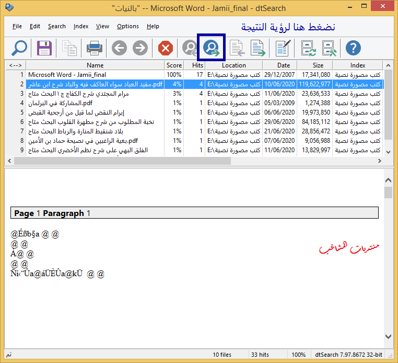Click the highlighted Next Hit icon

pos(212,49)
